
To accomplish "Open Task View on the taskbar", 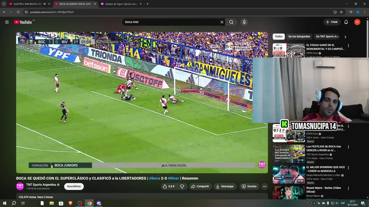I will (23, 203).
